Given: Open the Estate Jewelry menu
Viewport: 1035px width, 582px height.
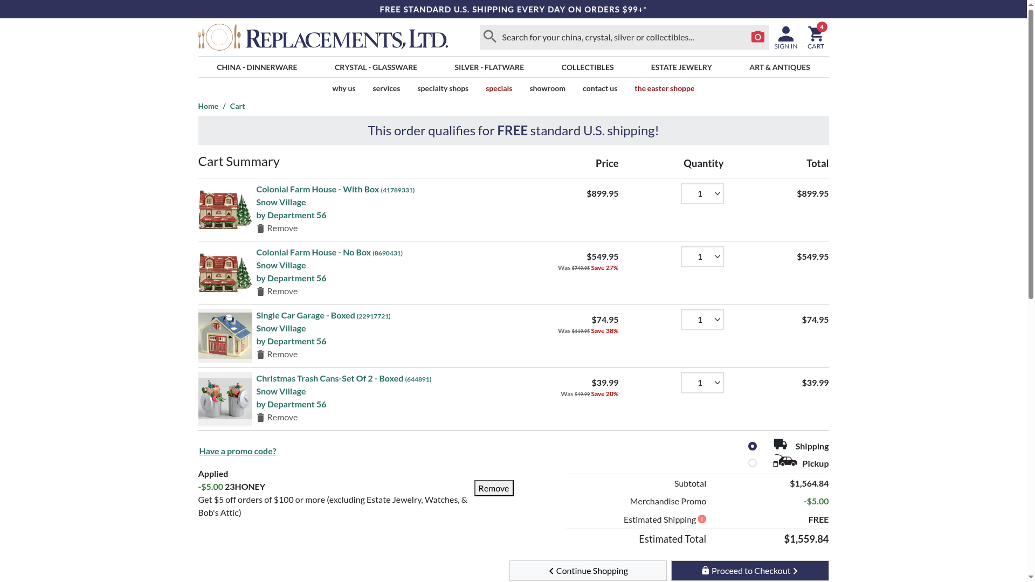Looking at the screenshot, I should (681, 67).
